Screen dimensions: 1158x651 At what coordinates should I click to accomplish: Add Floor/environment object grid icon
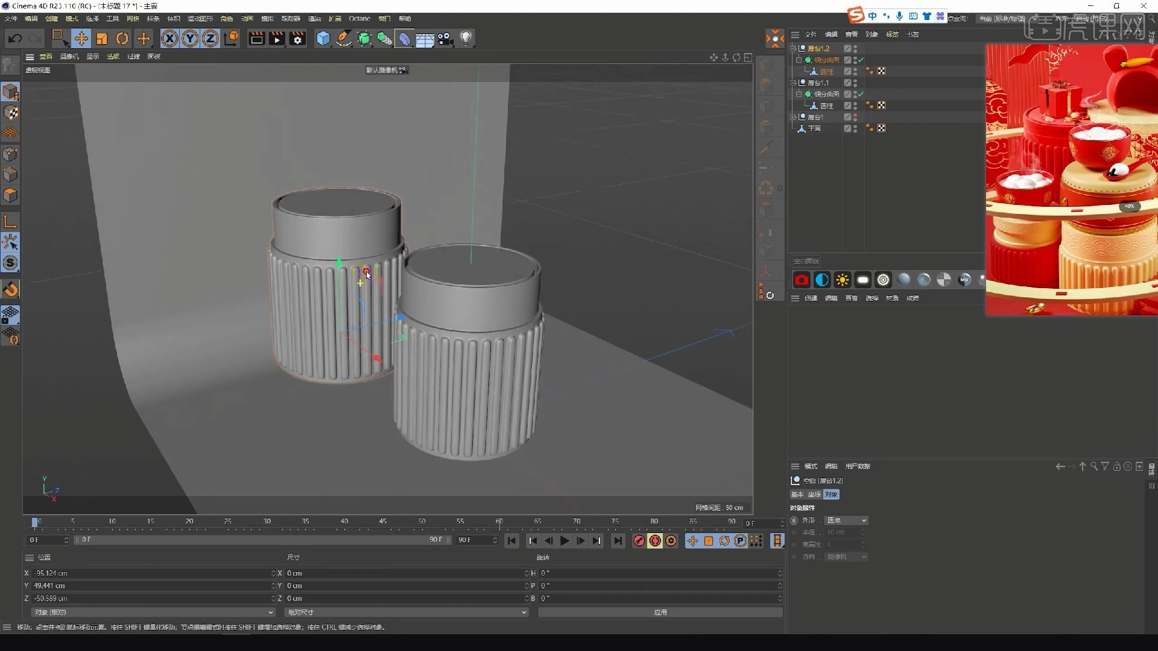click(x=425, y=39)
